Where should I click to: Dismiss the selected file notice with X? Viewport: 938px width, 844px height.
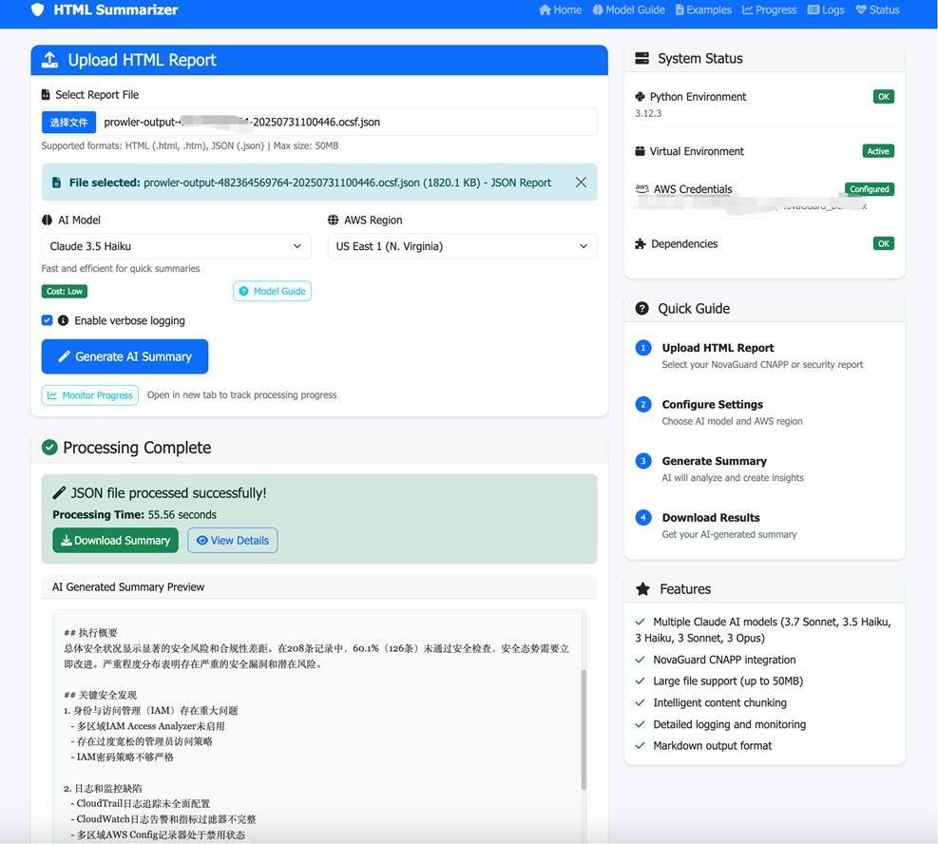(x=581, y=182)
